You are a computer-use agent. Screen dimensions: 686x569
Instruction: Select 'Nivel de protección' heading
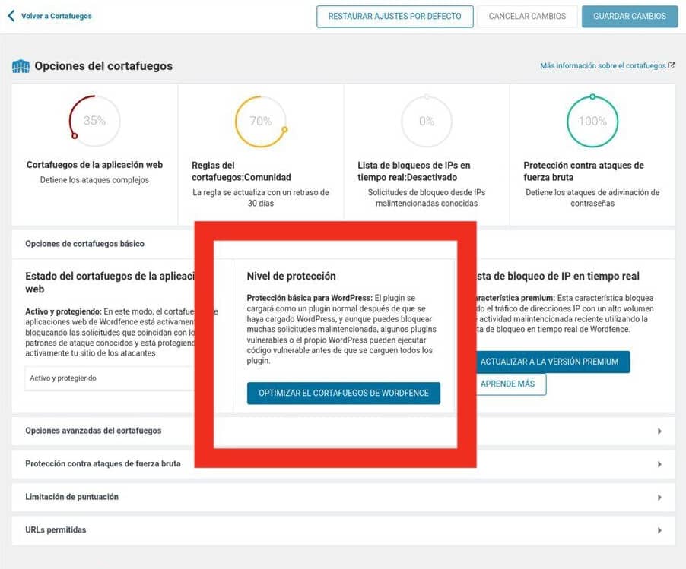[291, 277]
